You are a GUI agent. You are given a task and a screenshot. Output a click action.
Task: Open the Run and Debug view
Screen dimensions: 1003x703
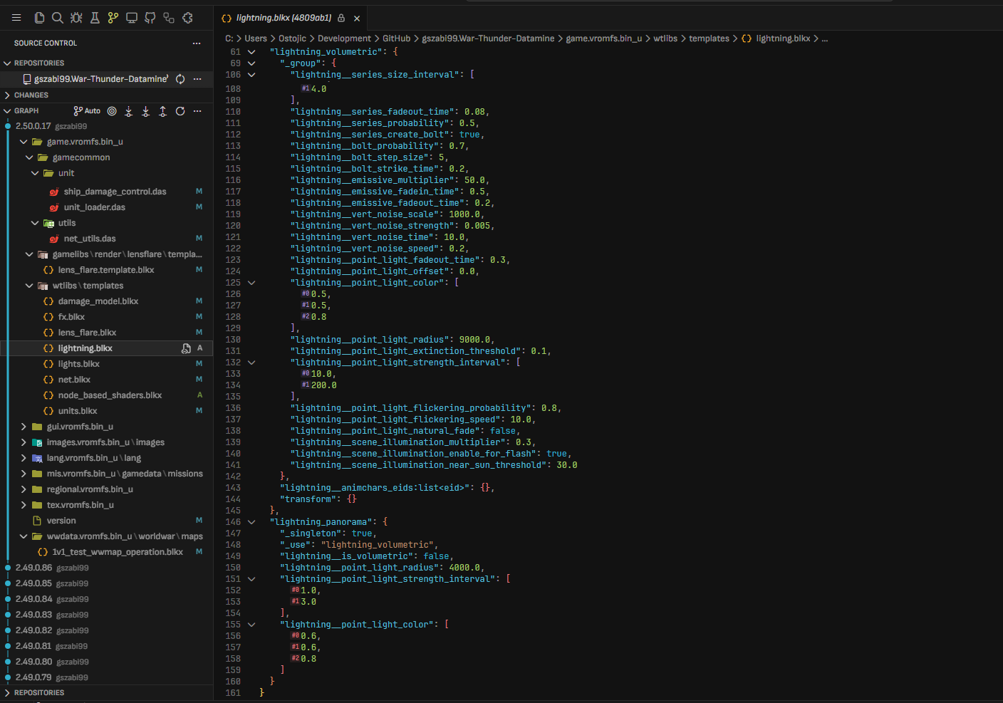pyautogui.click(x=76, y=18)
